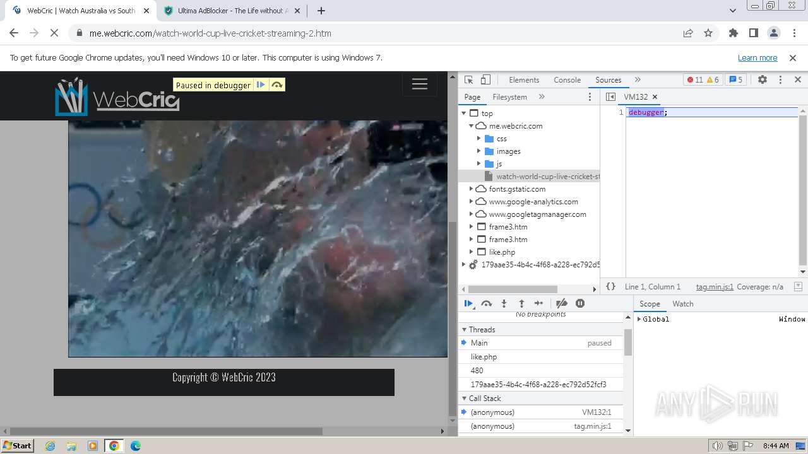Select watch-world-cup-live-cricket file in tree
This screenshot has width=808, height=454.
click(x=529, y=177)
